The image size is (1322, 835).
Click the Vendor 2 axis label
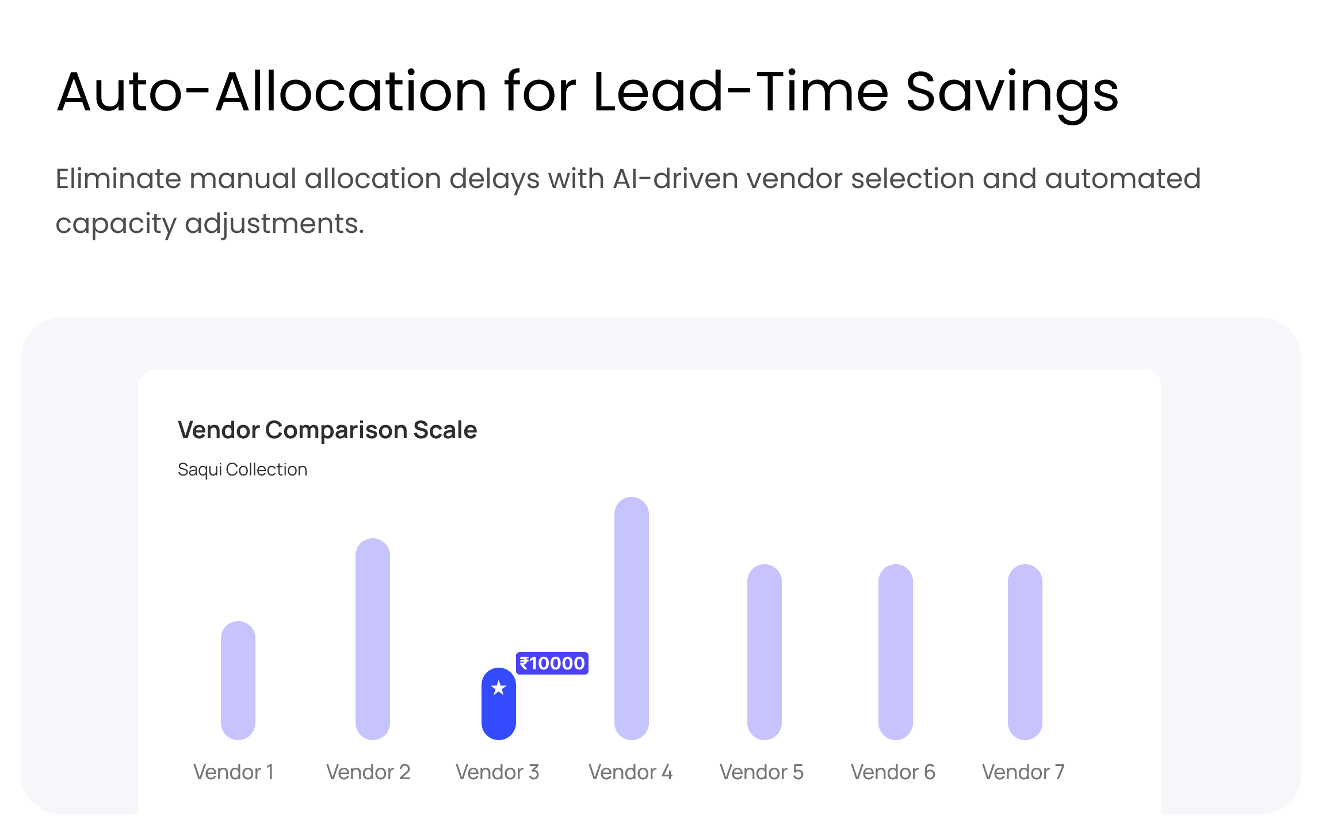pyautogui.click(x=368, y=772)
